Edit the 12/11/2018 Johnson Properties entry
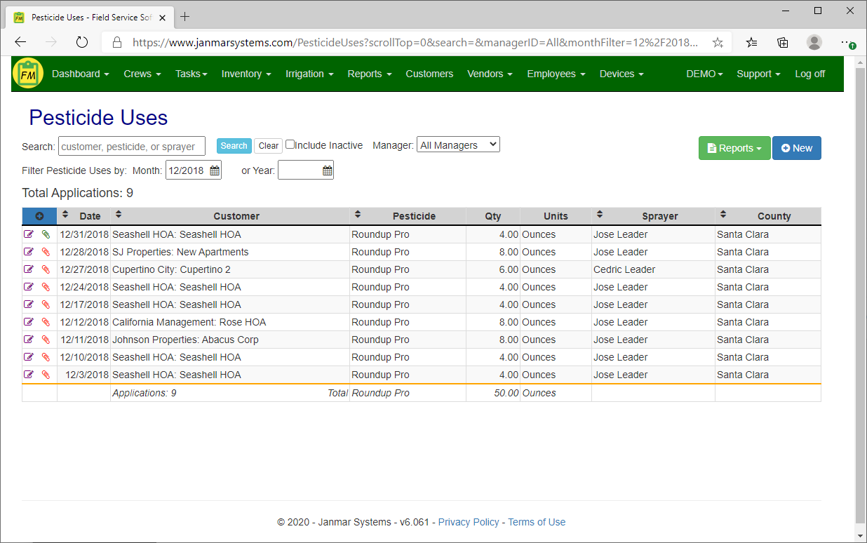 (29, 340)
